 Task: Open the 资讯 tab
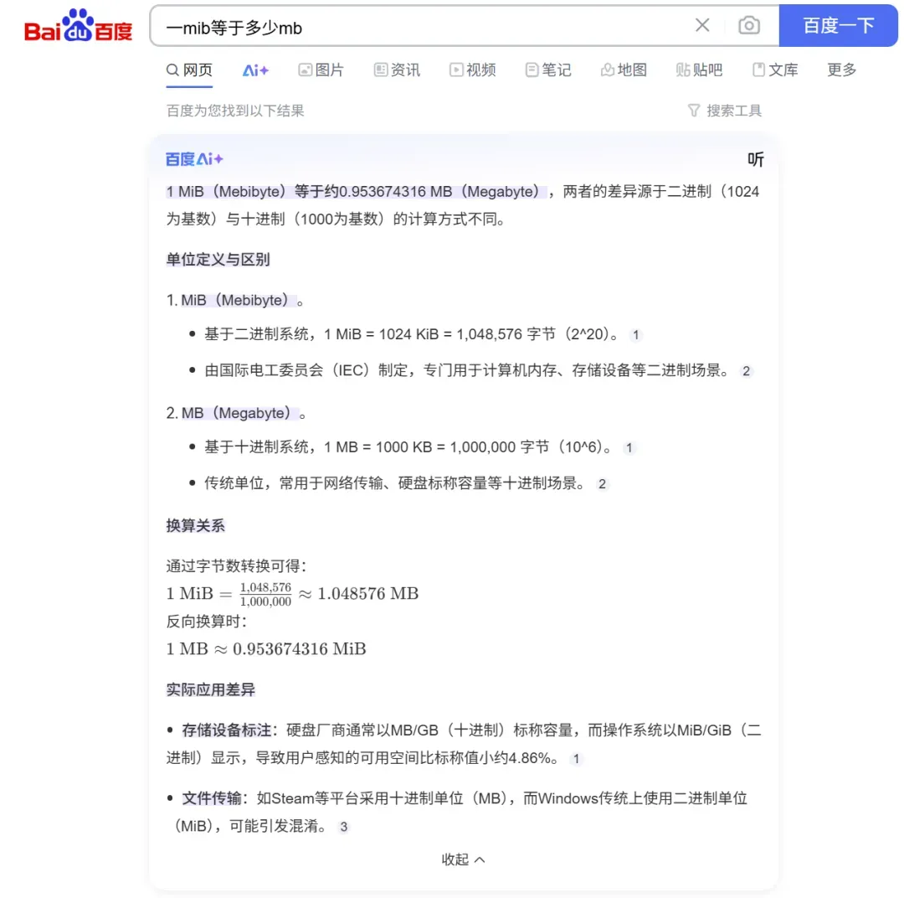coord(397,70)
